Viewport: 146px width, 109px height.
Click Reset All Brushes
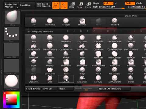coord(114,89)
